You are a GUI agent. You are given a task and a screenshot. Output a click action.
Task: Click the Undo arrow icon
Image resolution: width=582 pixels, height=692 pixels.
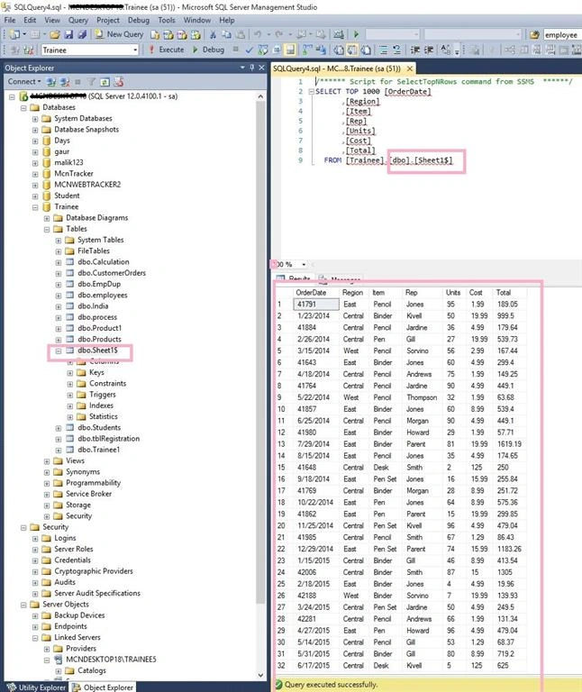click(258, 34)
